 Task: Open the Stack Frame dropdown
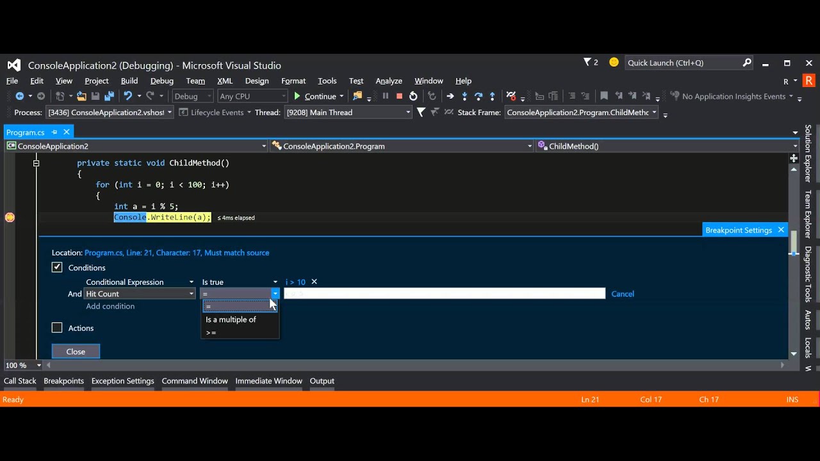tap(581, 112)
